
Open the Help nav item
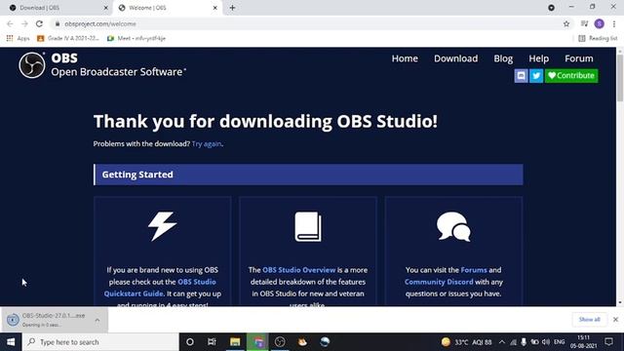(x=538, y=58)
